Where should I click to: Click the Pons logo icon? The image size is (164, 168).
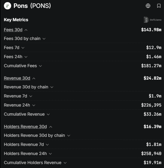8,6
